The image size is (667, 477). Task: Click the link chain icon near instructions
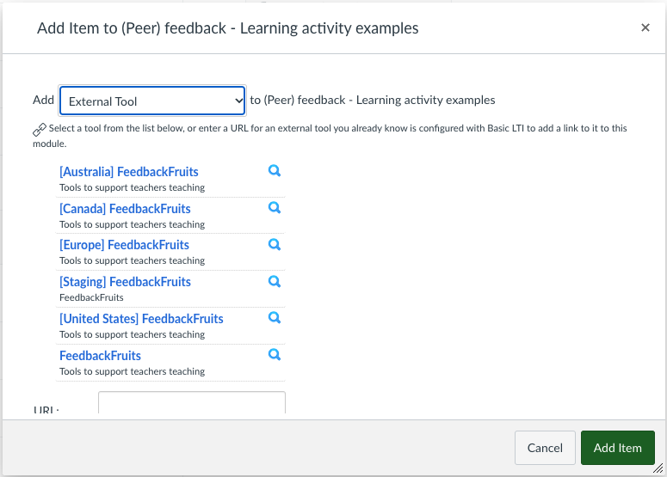40,129
